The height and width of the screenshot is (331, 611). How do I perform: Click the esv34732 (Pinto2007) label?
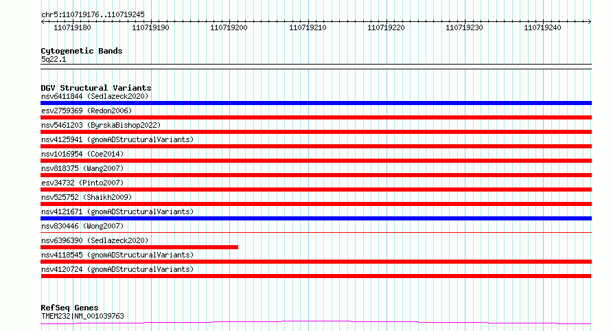(82, 183)
